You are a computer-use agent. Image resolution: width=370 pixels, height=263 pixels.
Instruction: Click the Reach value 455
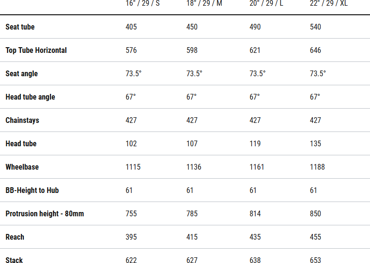[x=316, y=237]
